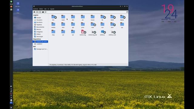This screenshot has width=194, height=109.
Task: Open the libx32 folder
Action: point(122,18)
